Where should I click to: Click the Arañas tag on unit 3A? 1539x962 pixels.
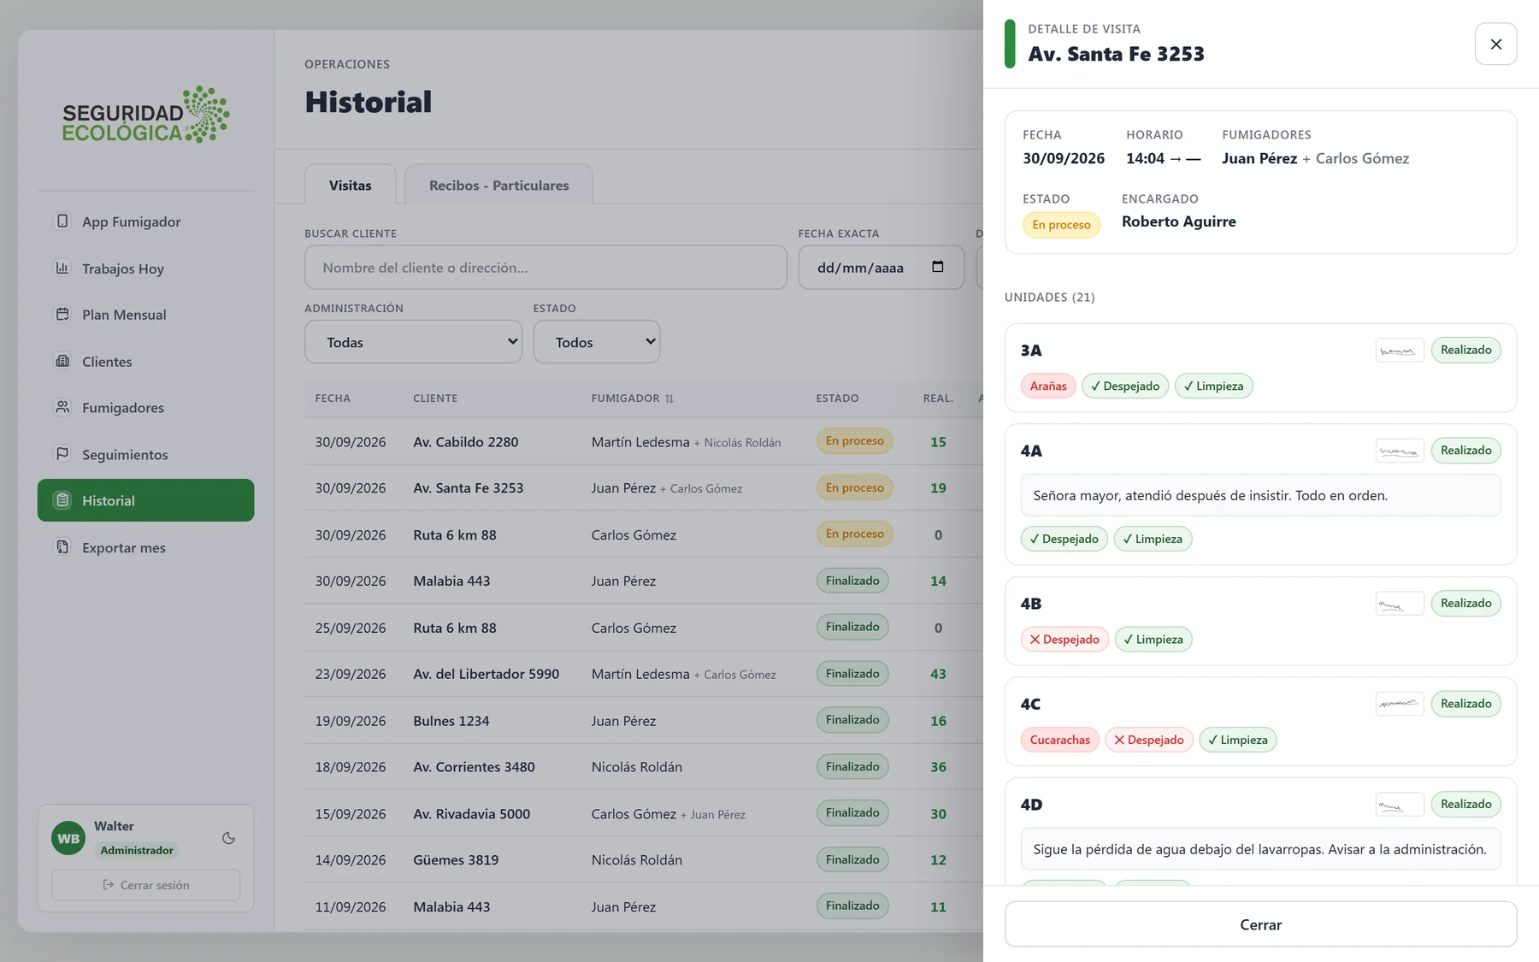1048,387
